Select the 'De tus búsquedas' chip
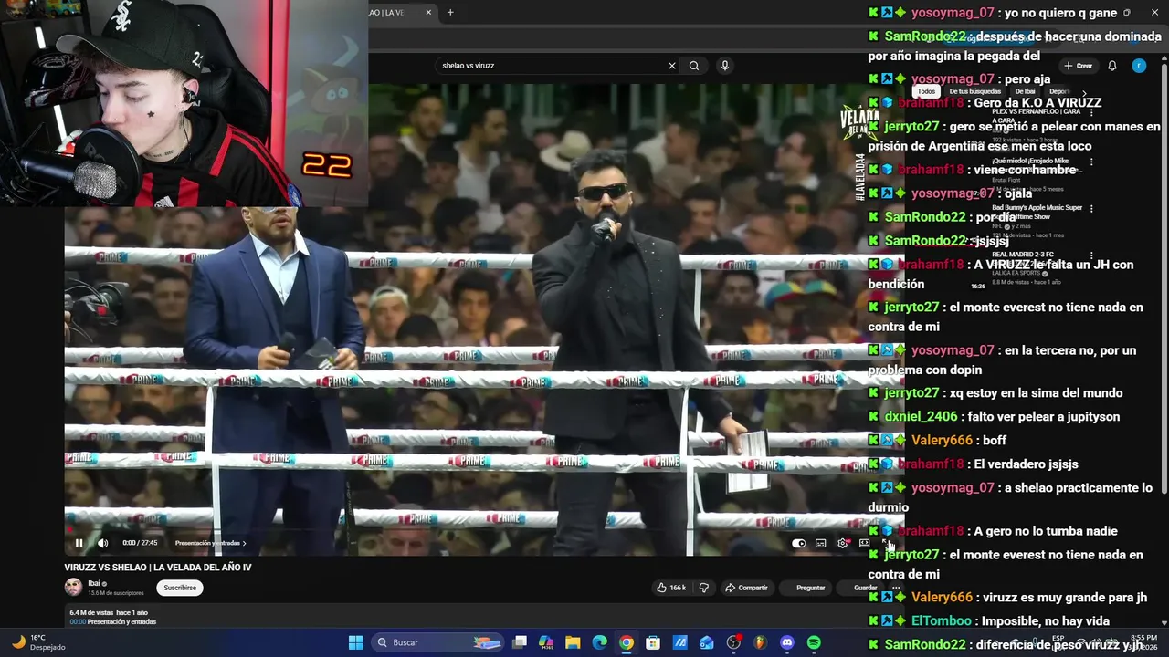 tap(975, 91)
